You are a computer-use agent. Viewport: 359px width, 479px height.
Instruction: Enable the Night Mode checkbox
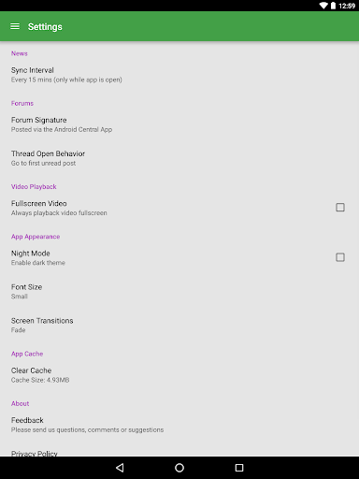pyautogui.click(x=340, y=257)
